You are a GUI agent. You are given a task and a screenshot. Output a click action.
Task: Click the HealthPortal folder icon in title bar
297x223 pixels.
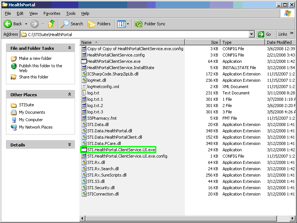click(x=5, y=5)
